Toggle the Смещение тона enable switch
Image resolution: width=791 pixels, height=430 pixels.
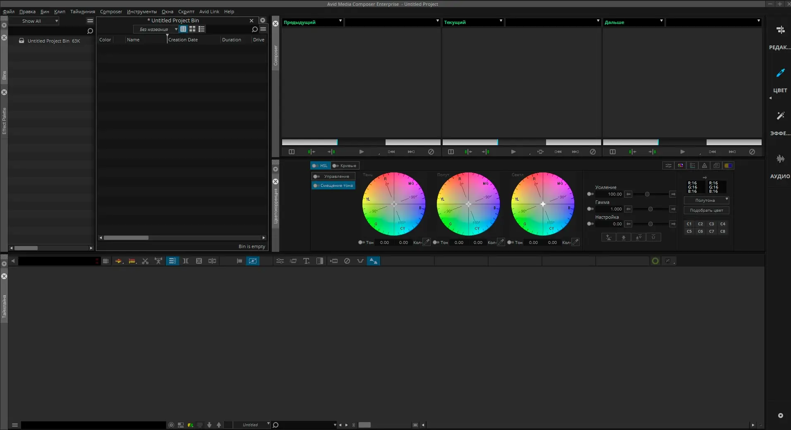click(x=316, y=186)
